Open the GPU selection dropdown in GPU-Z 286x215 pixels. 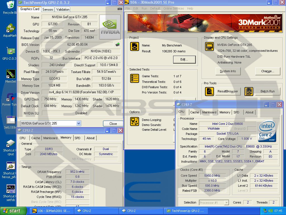coord(78,123)
